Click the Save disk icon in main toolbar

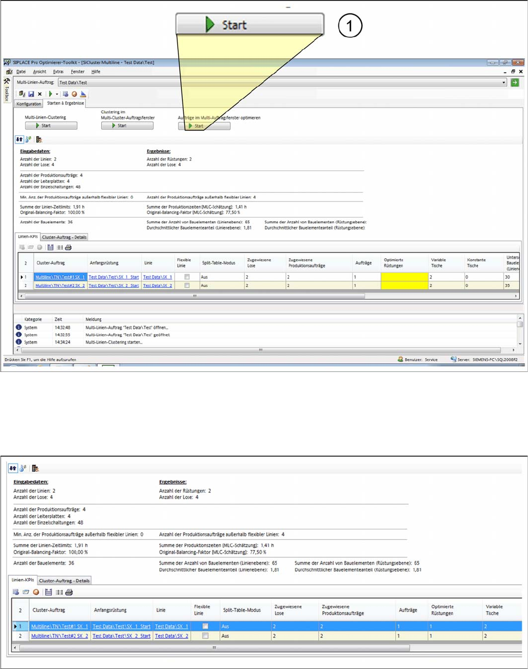click(x=31, y=94)
